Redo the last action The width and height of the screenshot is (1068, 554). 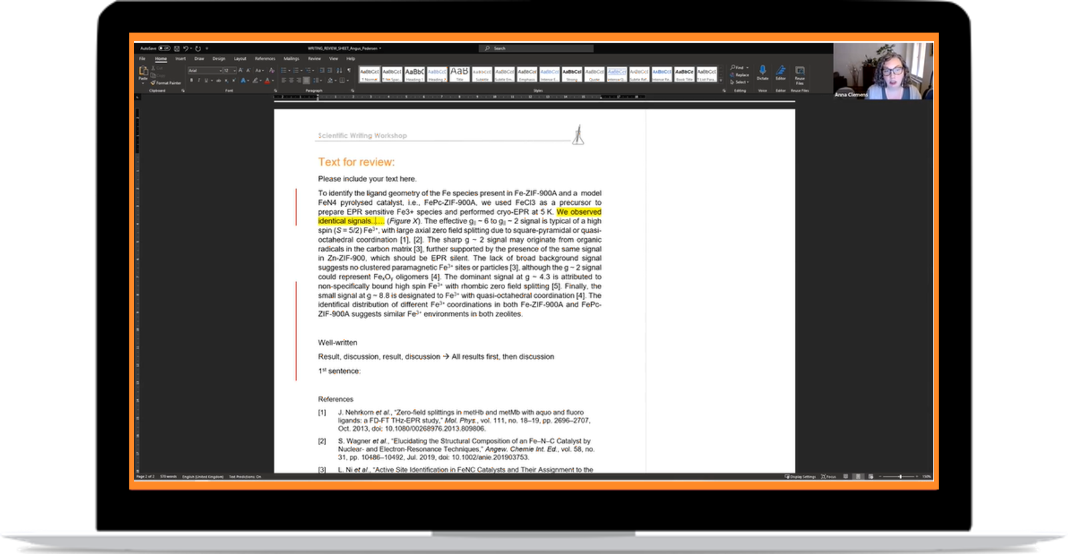pyautogui.click(x=198, y=49)
